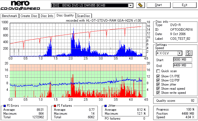Screen dimensions: 198x121
Task: Click the refresh speed icon in Settings
Action: [x=188, y=53]
